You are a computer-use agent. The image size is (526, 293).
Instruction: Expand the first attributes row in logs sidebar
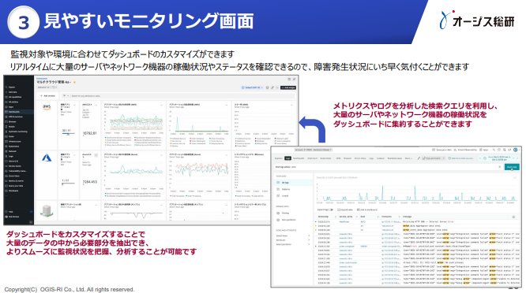pos(292,236)
